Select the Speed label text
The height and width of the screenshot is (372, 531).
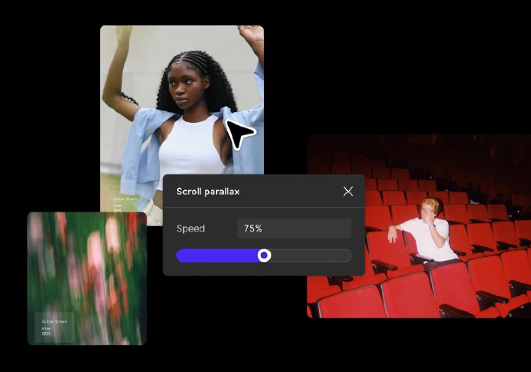pos(190,228)
